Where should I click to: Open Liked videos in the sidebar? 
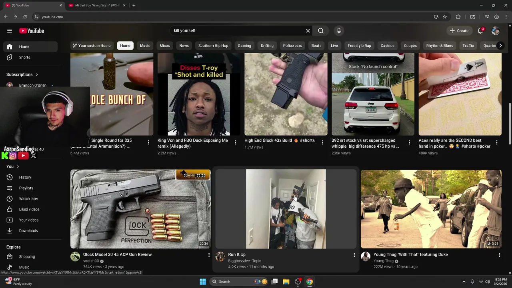click(30, 209)
